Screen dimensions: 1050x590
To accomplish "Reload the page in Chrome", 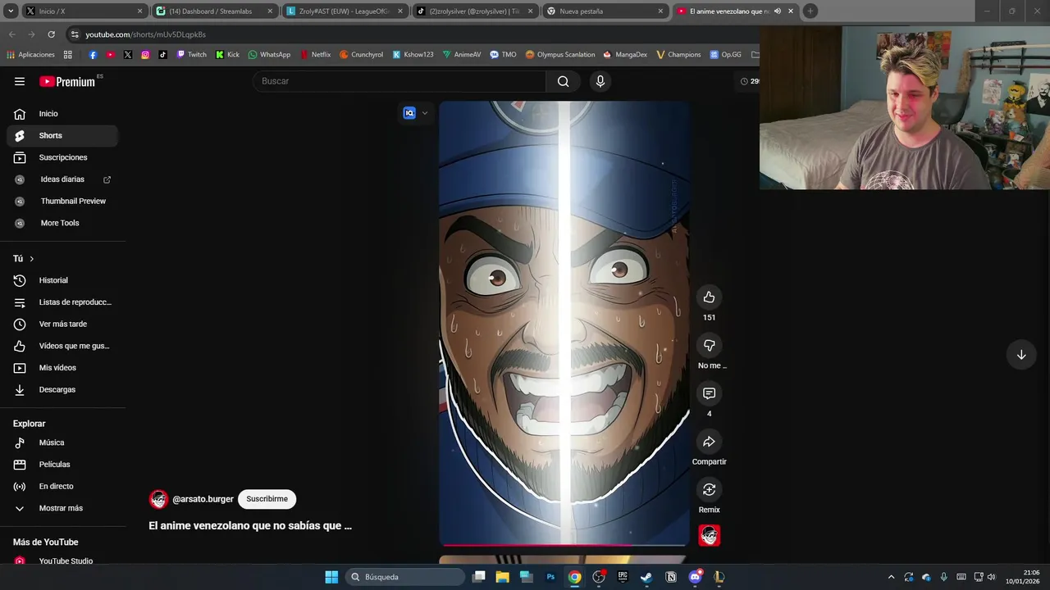I will [x=51, y=34].
